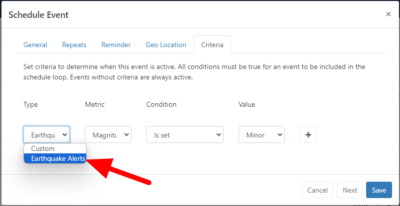Click the Type column label
The image size is (400, 206).
[30, 104]
